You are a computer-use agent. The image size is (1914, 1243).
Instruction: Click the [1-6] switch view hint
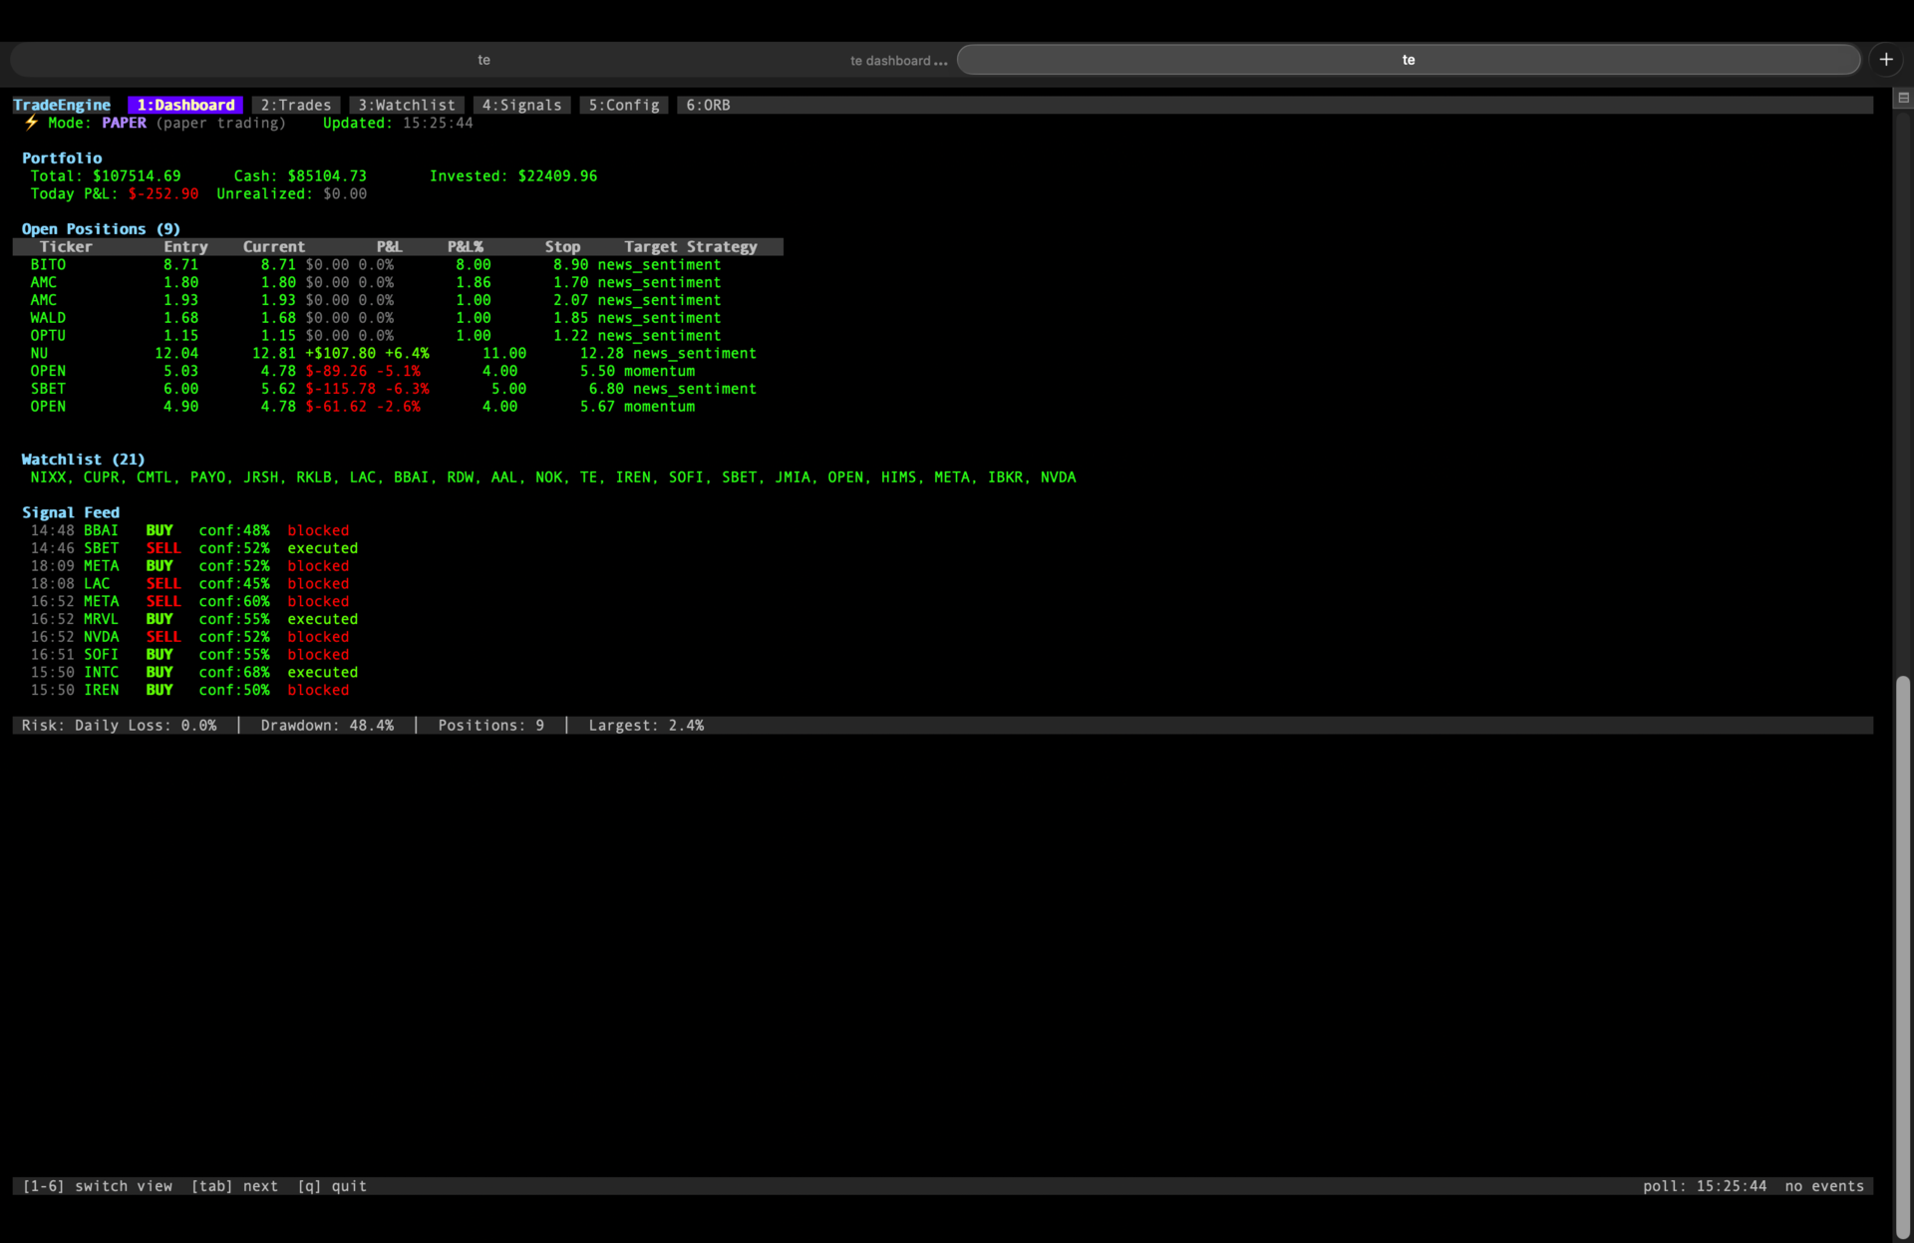(98, 1186)
